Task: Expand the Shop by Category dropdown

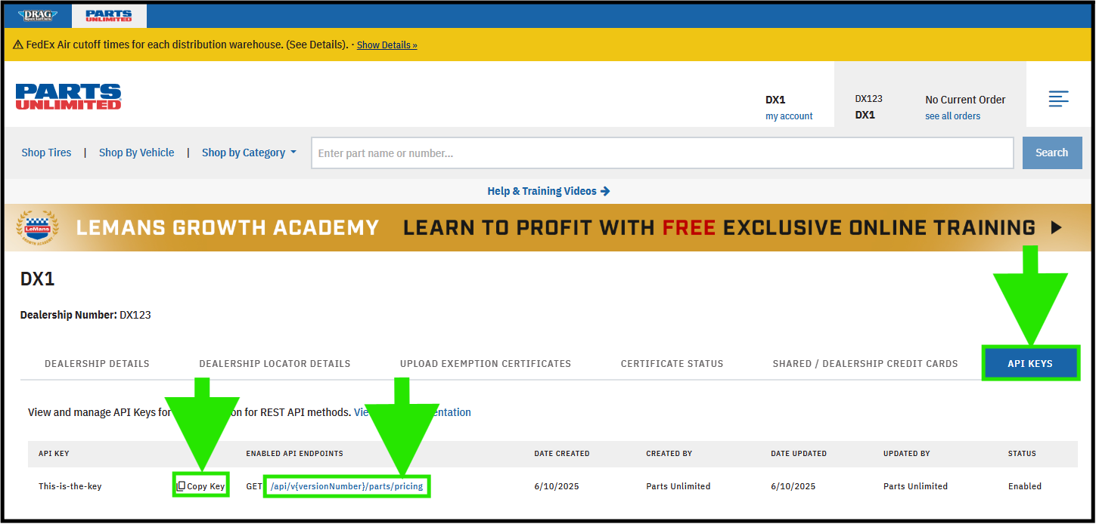Action: [x=249, y=153]
